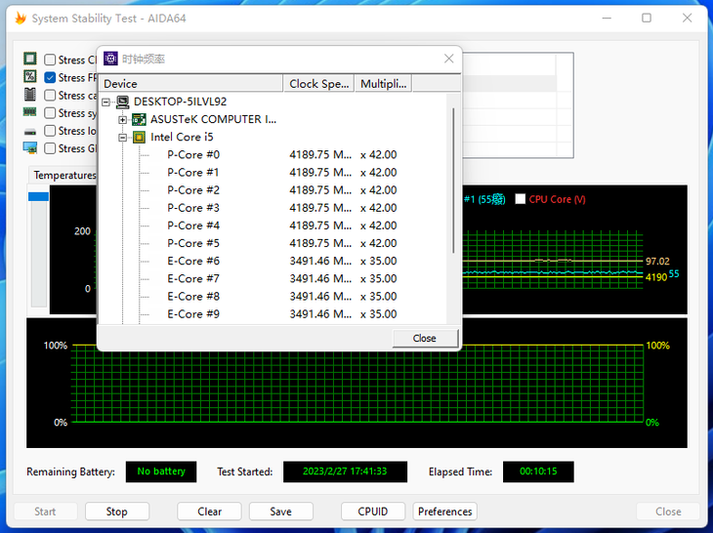The width and height of the screenshot is (713, 533).
Task: Click the Device column header
Action: (x=191, y=84)
